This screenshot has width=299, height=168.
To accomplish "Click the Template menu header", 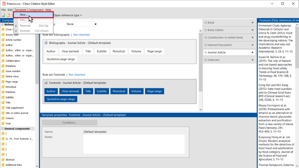I will (20, 10).
